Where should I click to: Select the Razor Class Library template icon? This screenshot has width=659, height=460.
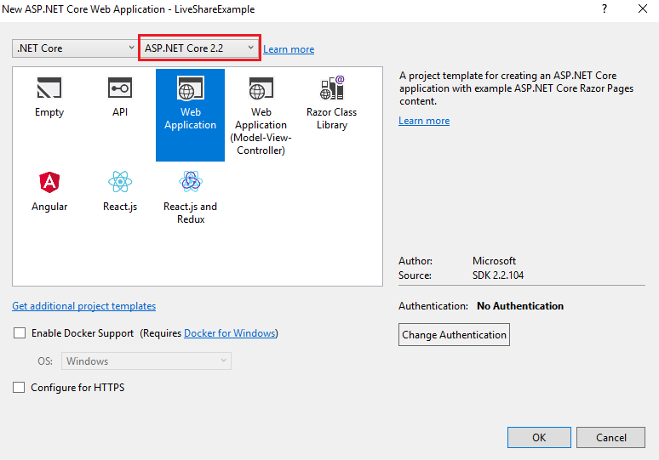[331, 88]
